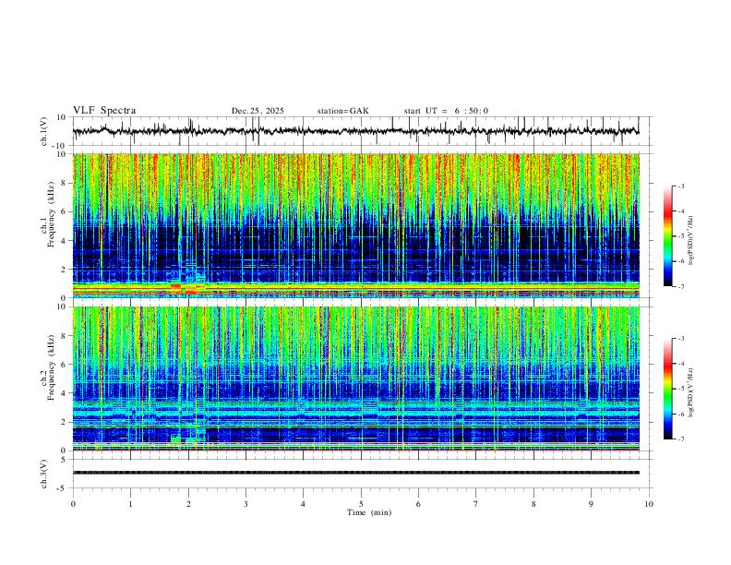Click the "7" label on the Time axis

click(476, 504)
